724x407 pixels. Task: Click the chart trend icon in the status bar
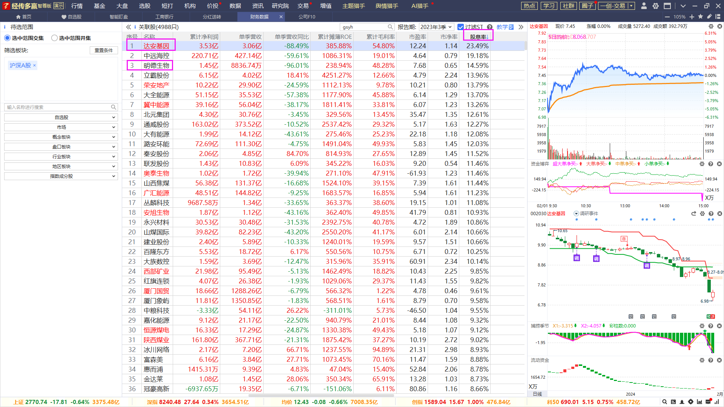(x=699, y=402)
